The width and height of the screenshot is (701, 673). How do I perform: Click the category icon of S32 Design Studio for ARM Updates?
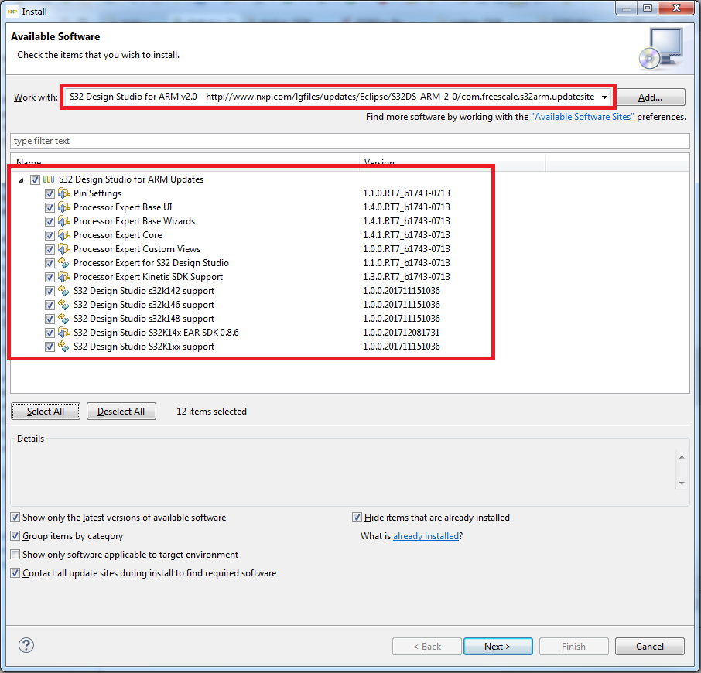click(49, 179)
